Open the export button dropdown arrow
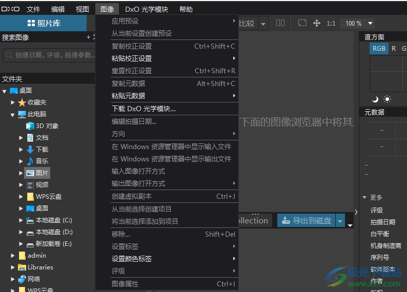The width and height of the screenshot is (407, 292). tap(340, 221)
